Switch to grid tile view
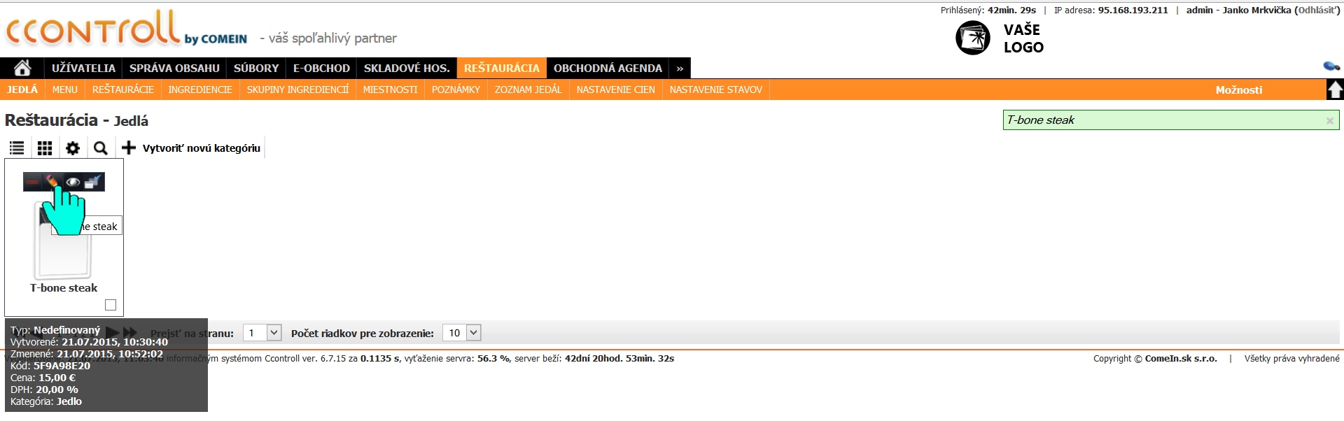Image resolution: width=1344 pixels, height=421 pixels. [45, 148]
